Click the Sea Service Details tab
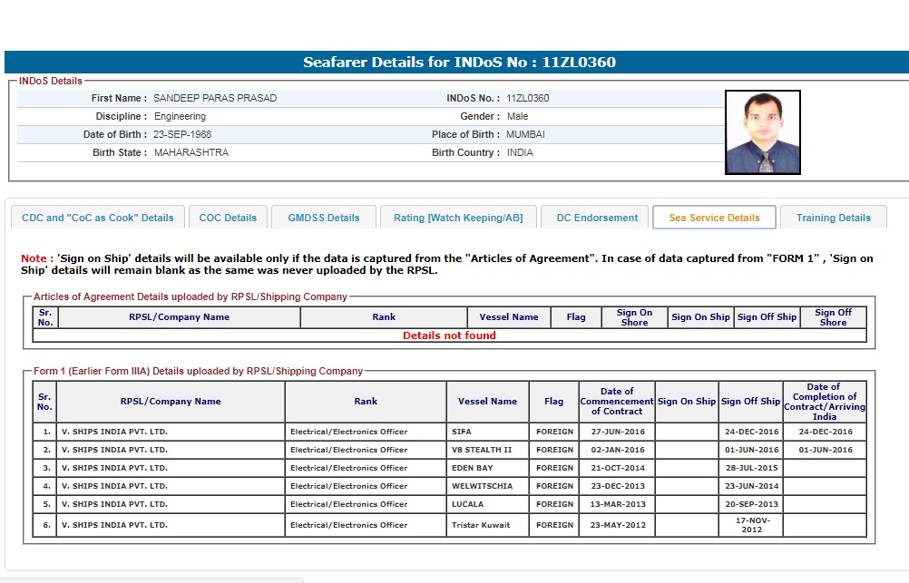This screenshot has width=909, height=583. click(714, 218)
